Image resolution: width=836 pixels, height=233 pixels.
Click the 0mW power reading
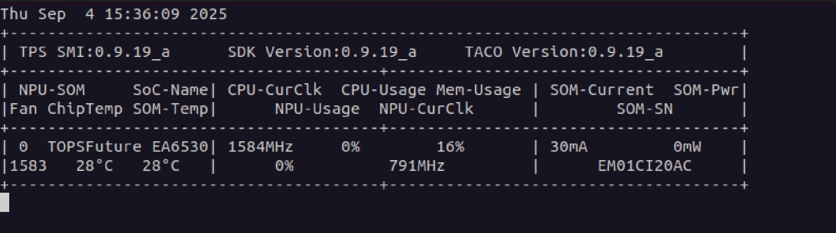(687, 147)
